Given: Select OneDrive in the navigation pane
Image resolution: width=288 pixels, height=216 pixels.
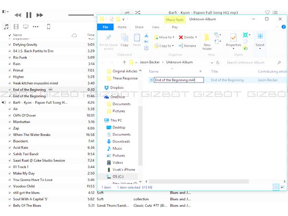Looking at the screenshot, I should (117, 96).
